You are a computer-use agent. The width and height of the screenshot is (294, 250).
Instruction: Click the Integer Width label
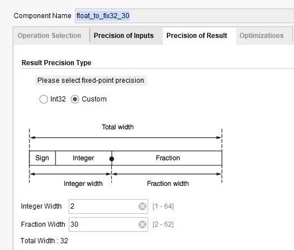[x=41, y=206]
